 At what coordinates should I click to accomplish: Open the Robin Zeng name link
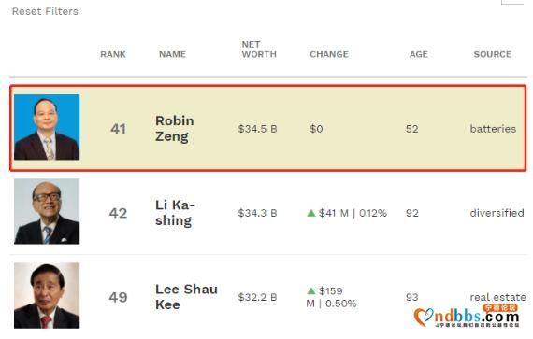(175, 129)
